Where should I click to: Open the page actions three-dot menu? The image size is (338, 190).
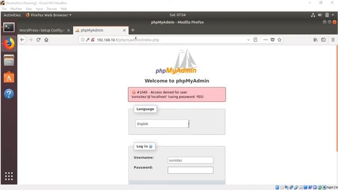click(266, 40)
